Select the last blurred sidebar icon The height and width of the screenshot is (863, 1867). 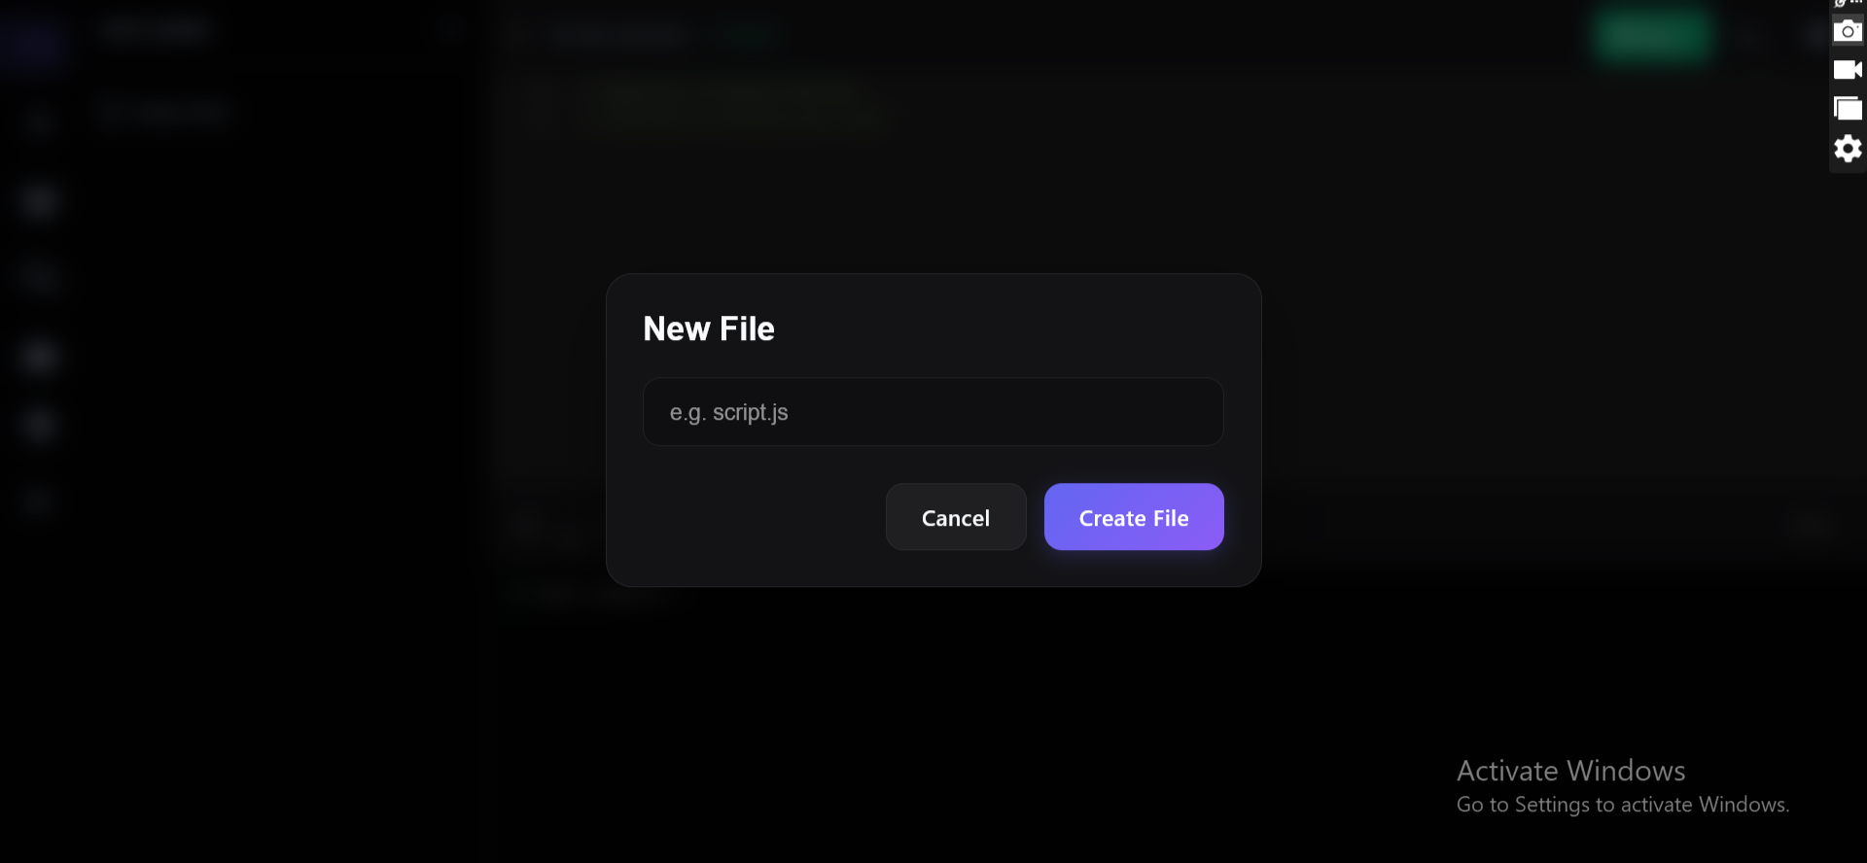(x=37, y=501)
